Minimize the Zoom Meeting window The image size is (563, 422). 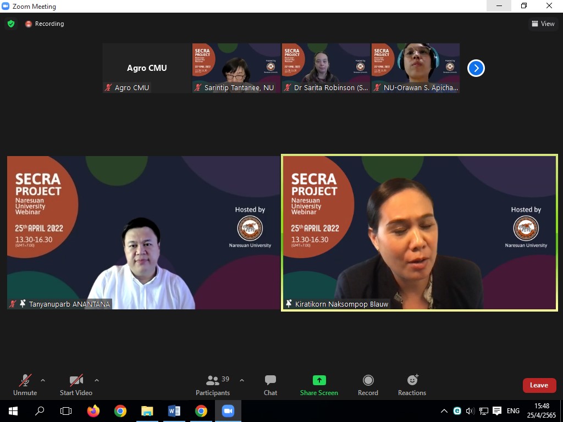coord(499,5)
